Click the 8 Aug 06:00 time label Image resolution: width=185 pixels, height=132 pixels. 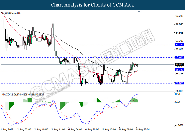[x=126, y=129]
